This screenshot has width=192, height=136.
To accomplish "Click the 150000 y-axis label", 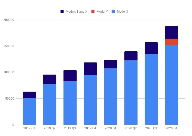I will click(x=9, y=46).
